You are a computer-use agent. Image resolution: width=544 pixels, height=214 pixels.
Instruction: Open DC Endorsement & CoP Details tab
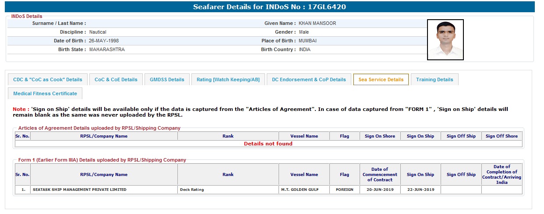tap(309, 79)
